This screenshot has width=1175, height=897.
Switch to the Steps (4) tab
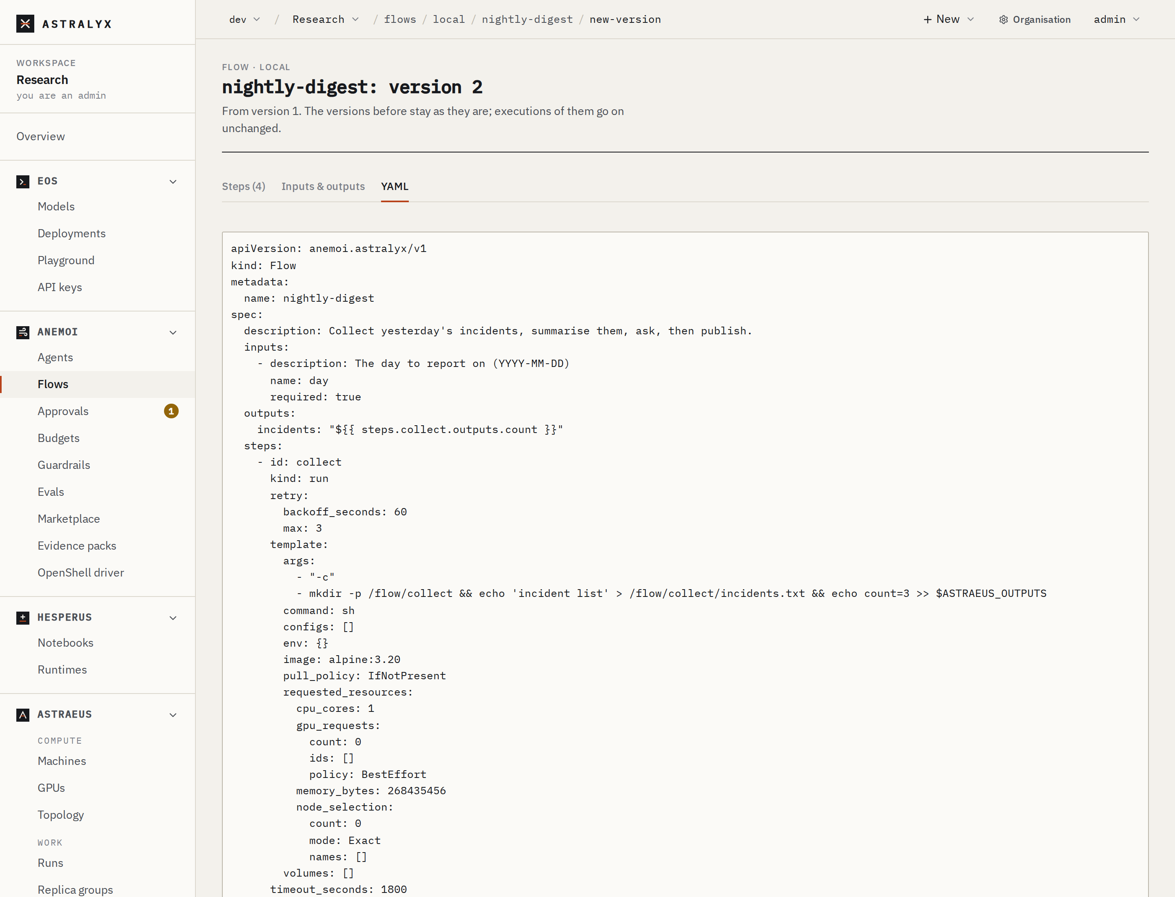pyautogui.click(x=244, y=186)
